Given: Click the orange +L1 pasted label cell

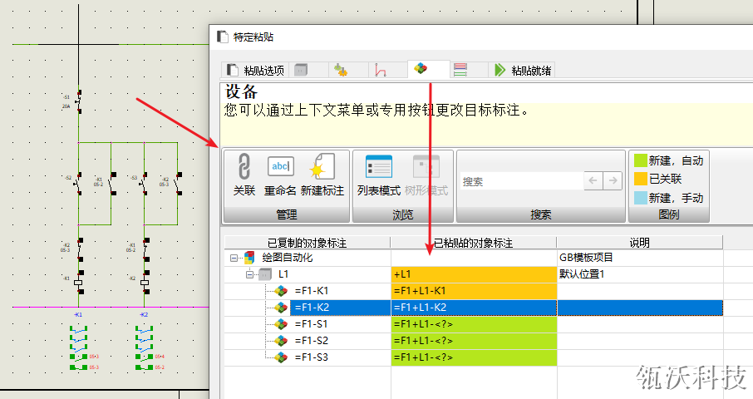Looking at the screenshot, I should tap(473, 274).
